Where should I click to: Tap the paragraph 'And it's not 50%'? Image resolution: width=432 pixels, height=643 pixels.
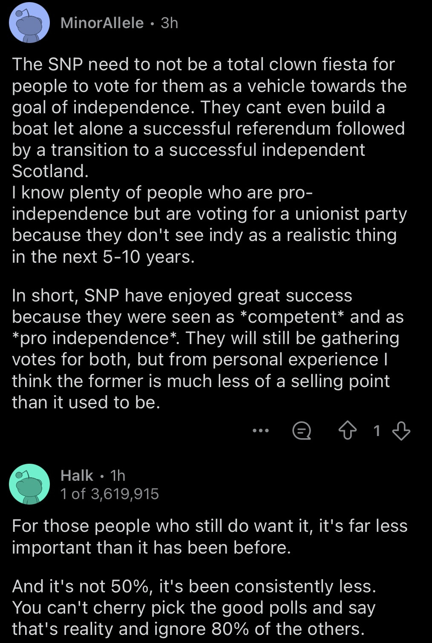[194, 608]
